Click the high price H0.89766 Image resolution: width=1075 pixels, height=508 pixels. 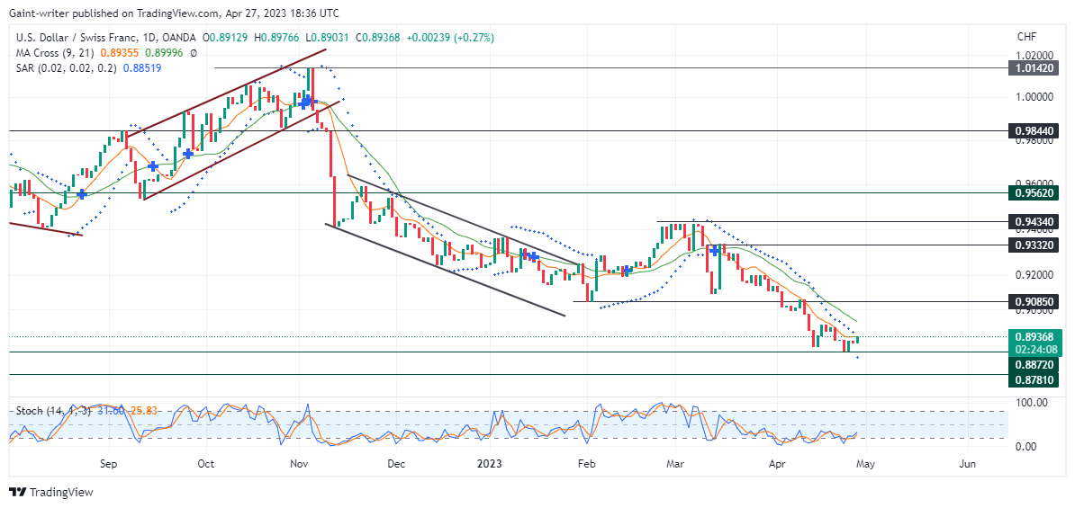277,39
